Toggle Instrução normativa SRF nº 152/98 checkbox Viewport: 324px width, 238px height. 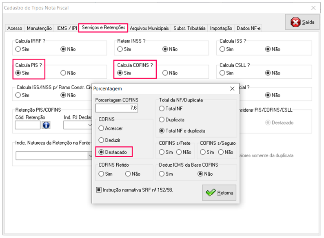(99, 190)
